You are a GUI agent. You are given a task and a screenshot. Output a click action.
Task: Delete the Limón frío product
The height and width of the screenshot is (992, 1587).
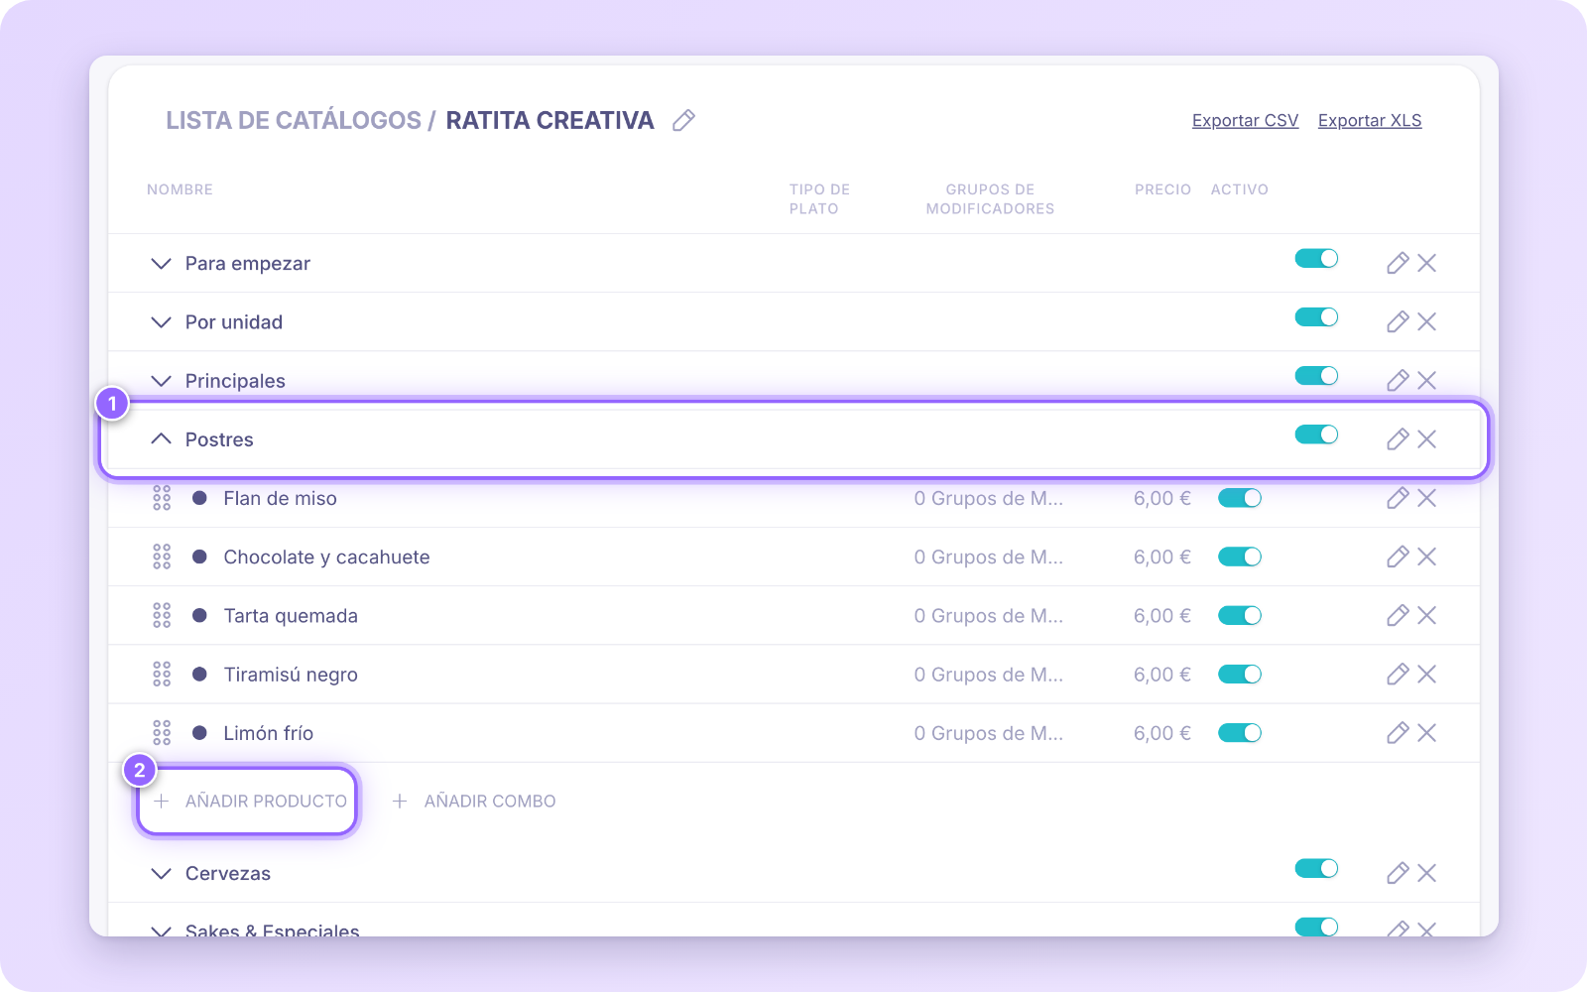1426,733
